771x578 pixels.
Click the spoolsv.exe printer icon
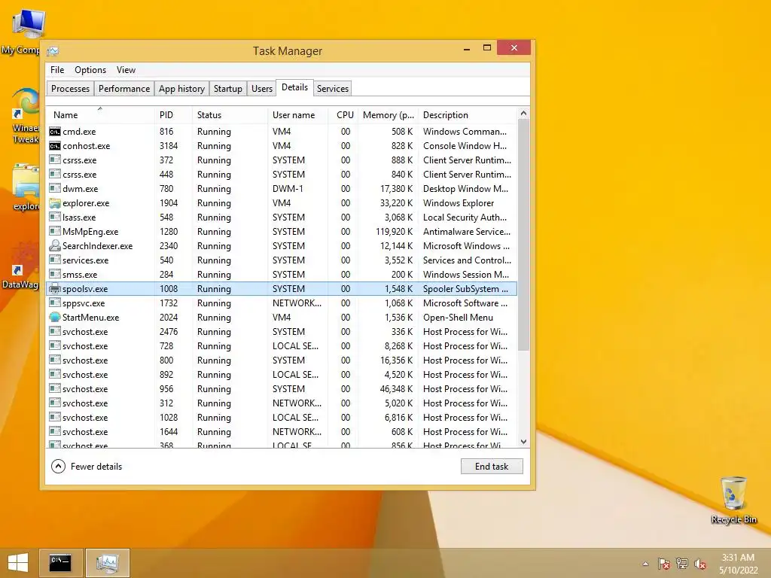pyautogui.click(x=54, y=288)
